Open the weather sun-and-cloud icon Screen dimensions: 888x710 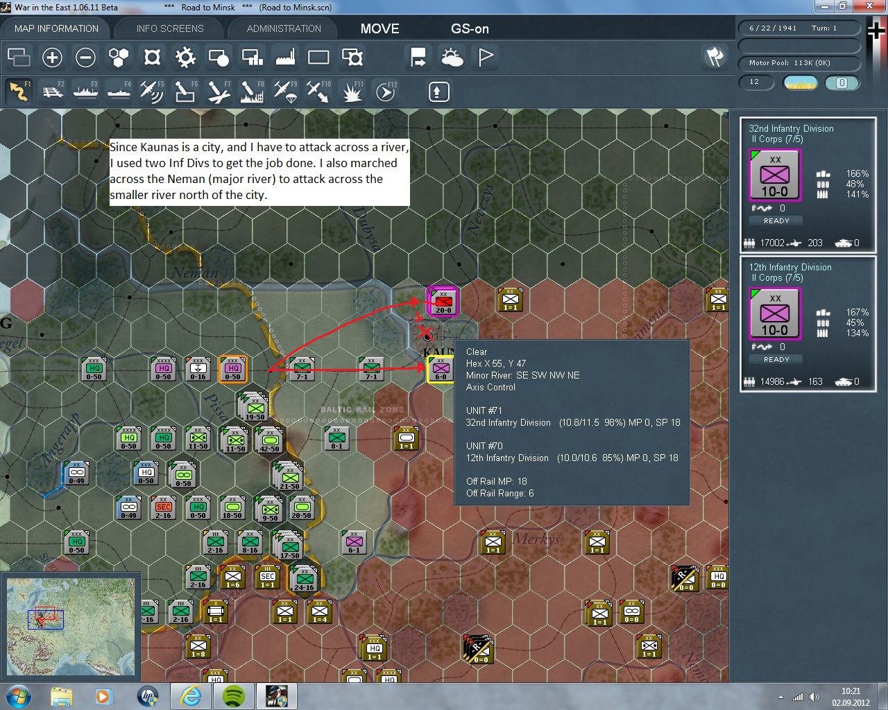click(x=452, y=57)
